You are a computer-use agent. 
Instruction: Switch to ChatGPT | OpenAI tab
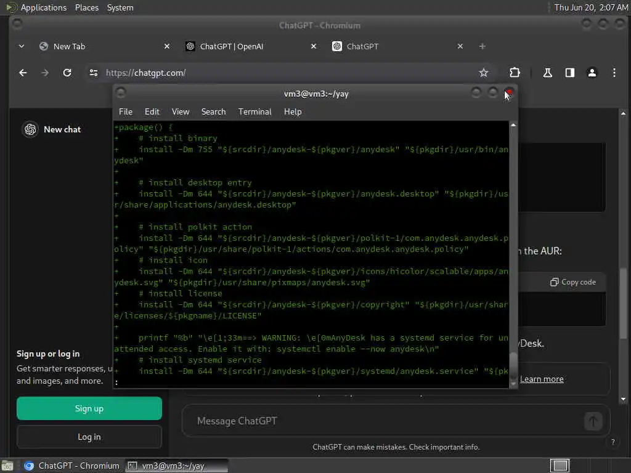pyautogui.click(x=251, y=47)
